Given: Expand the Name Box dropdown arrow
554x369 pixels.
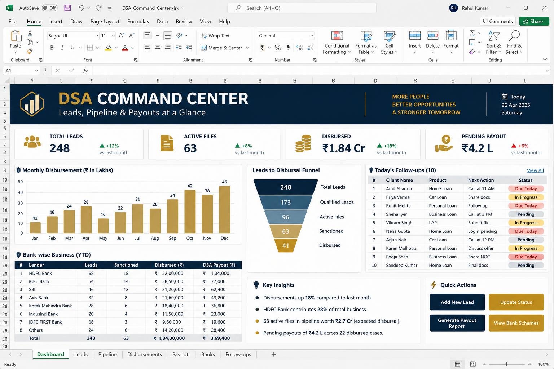Looking at the screenshot, I should [x=36, y=71].
